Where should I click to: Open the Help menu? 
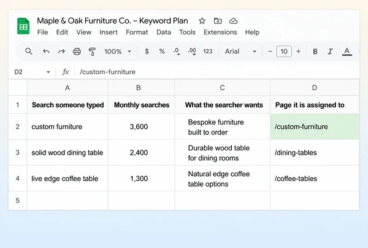click(252, 32)
